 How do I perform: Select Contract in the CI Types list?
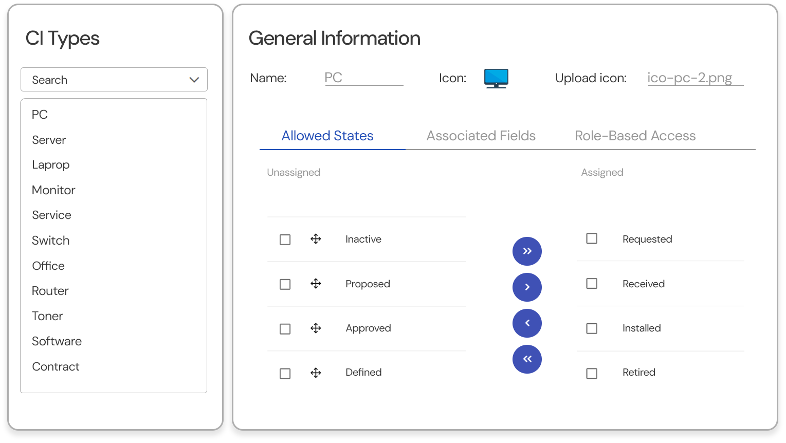point(56,366)
